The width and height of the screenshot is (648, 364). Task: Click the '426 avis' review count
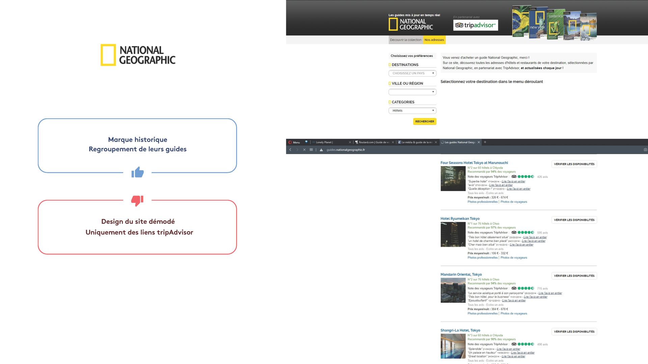click(x=542, y=177)
